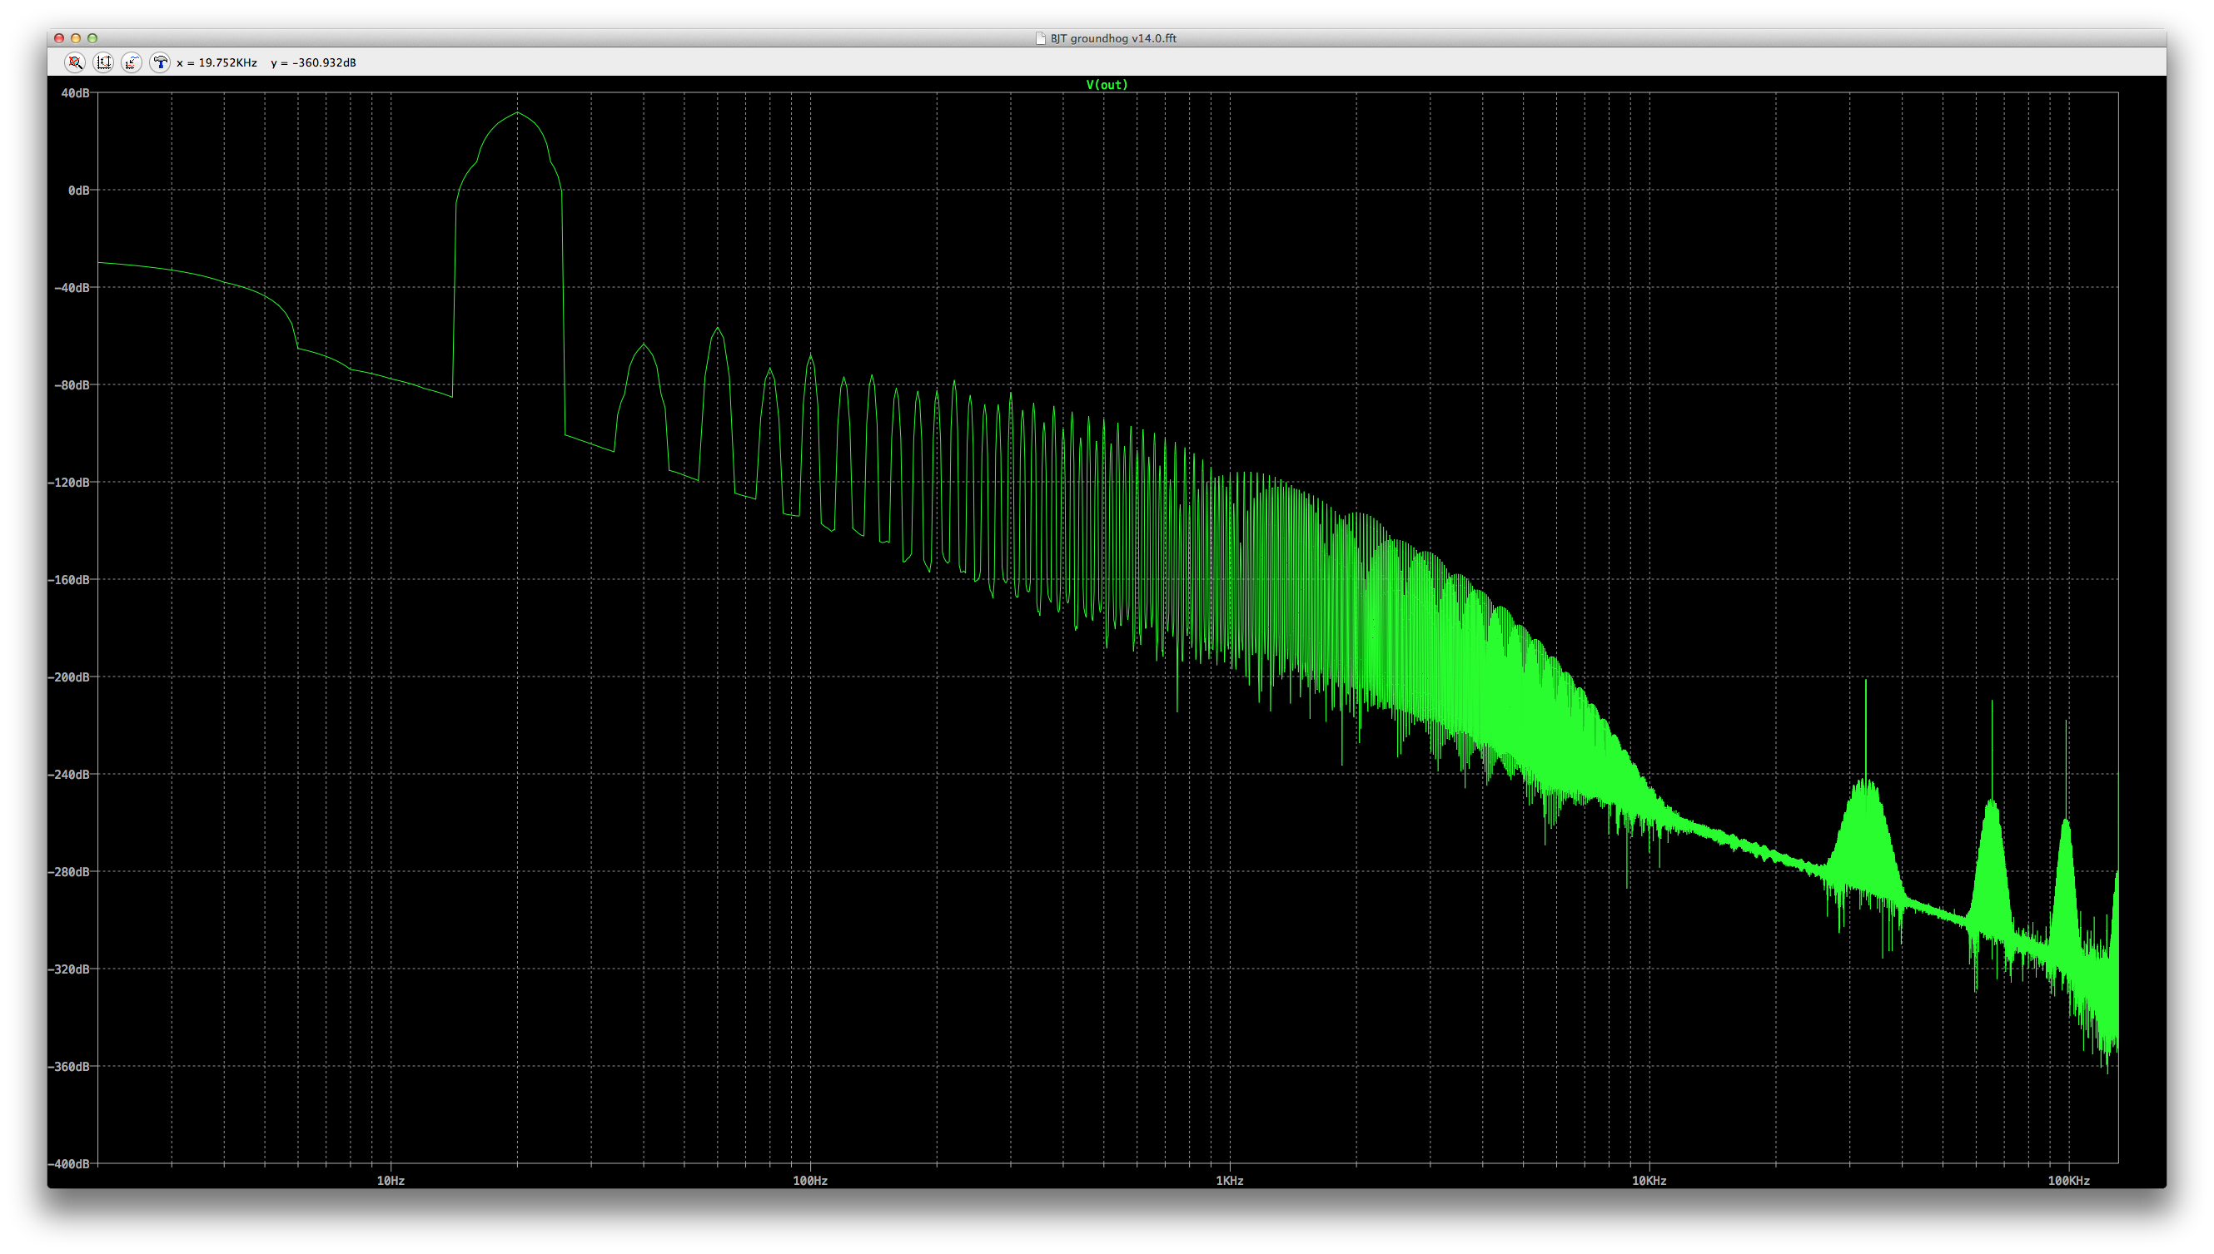2214x1254 pixels.
Task: Close the FFT window with red button
Action: tap(58, 38)
